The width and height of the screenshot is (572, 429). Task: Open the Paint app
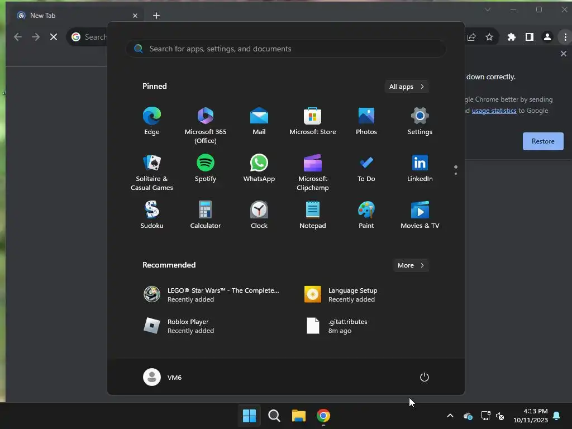click(x=366, y=215)
